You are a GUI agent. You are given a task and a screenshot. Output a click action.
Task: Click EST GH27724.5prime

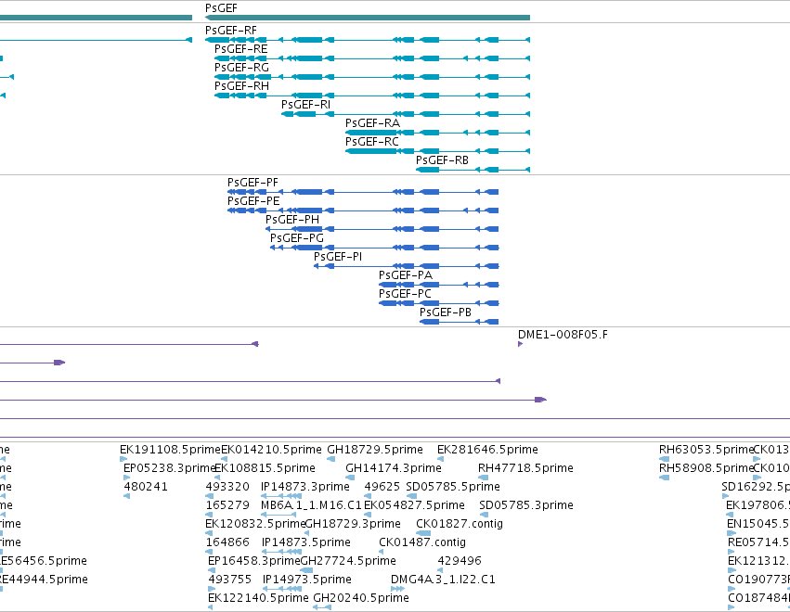pyautogui.click(x=348, y=561)
